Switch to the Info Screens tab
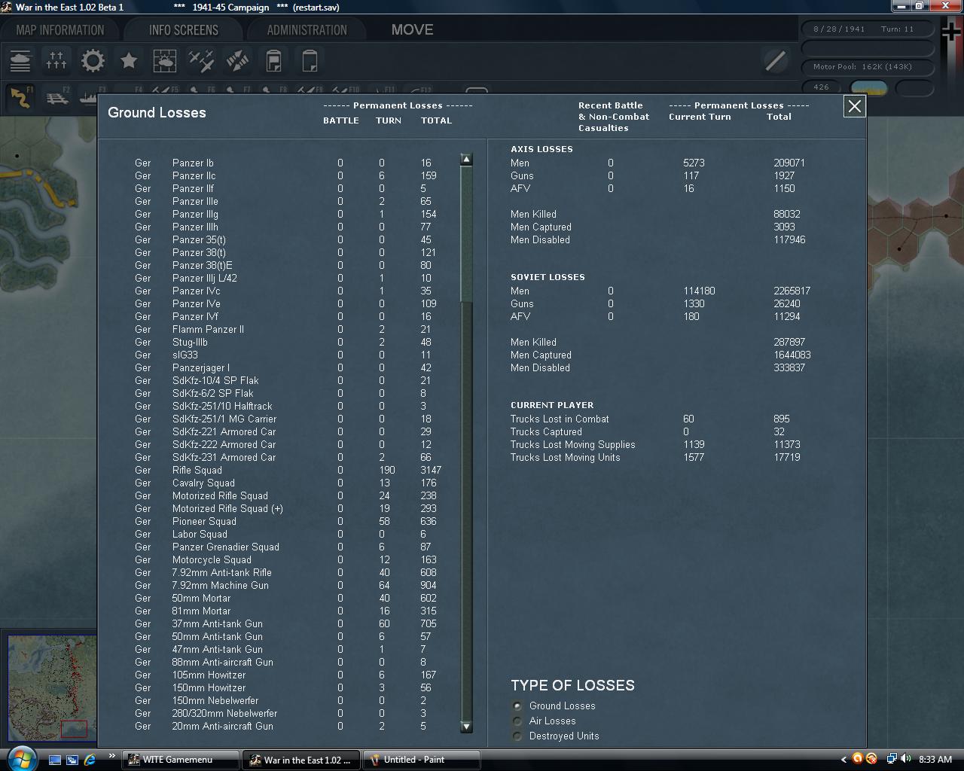Image resolution: width=964 pixels, height=771 pixels. tap(183, 30)
